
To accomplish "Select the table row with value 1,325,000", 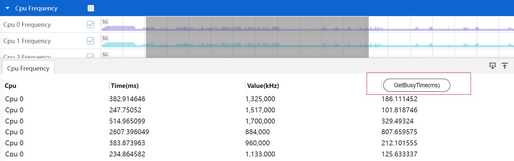I will [x=260, y=99].
